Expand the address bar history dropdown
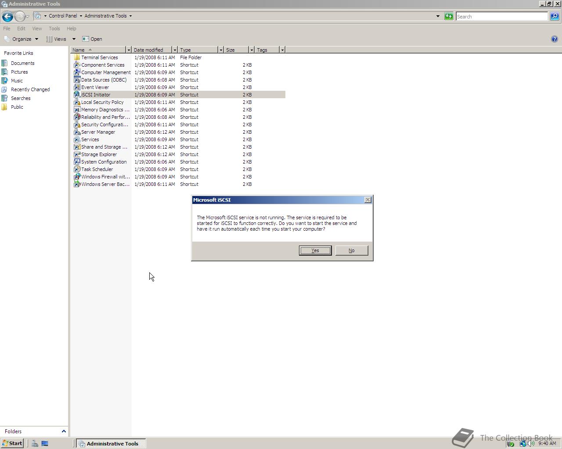This screenshot has width=562, height=449. point(438,16)
